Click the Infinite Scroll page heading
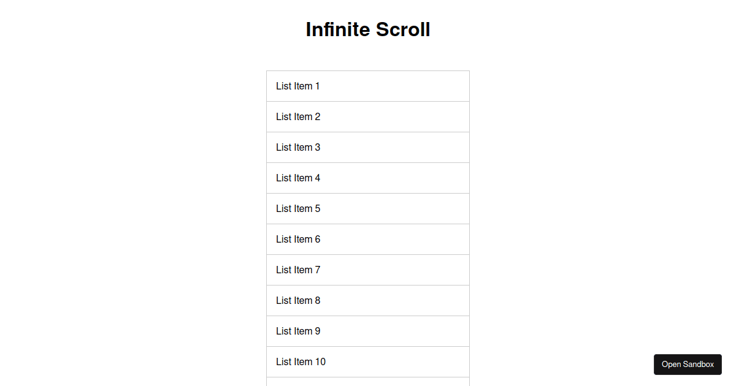Image resolution: width=736 pixels, height=386 pixels. coord(368,29)
